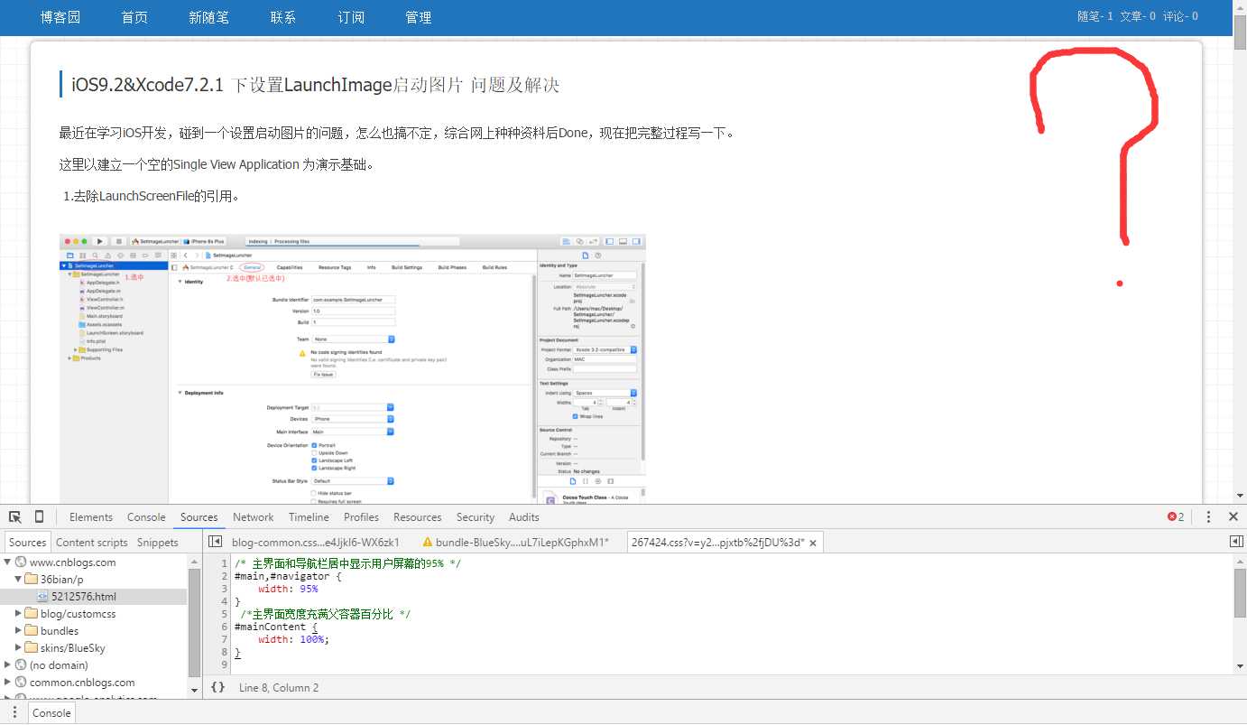The height and width of the screenshot is (725, 1247).
Task: Click navigator tree scrollbar down arrow
Action: [194, 690]
